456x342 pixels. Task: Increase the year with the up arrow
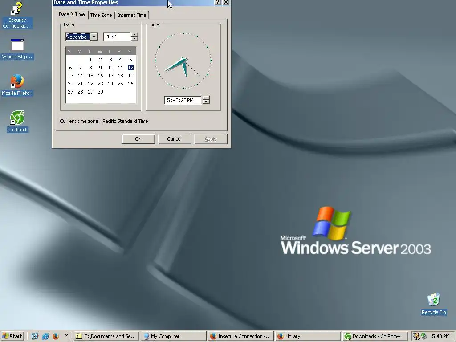point(134,34)
